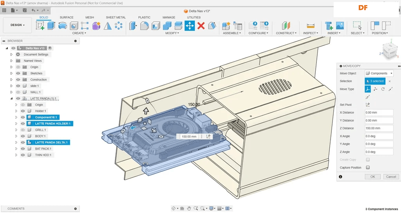Open the DESIGN workspace dropdown
Image resolution: width=401 pixels, height=213 pixels.
tap(17, 25)
